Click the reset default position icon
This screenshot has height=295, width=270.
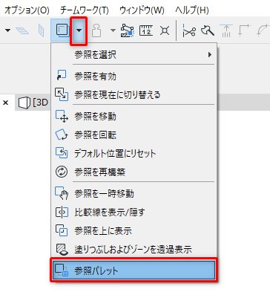pyautogui.click(x=62, y=153)
